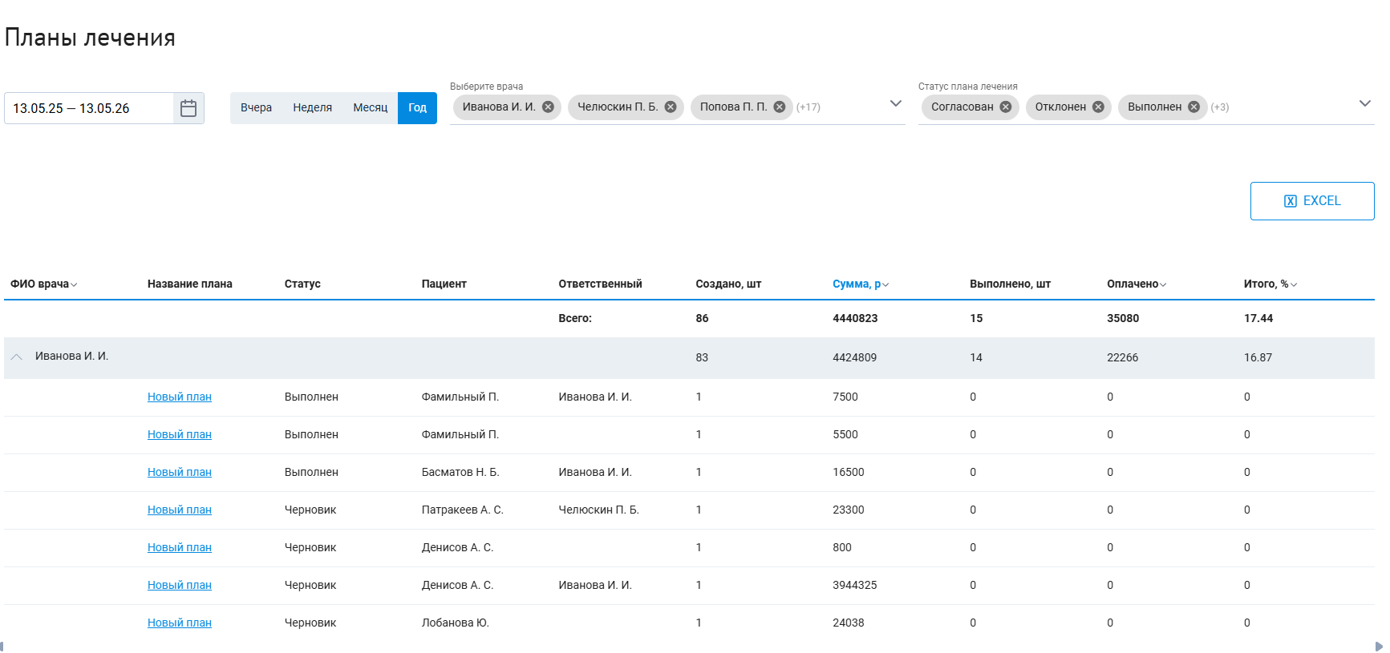Open Новый план link for Басматов Н. Б.
1390x653 pixels.
[180, 472]
